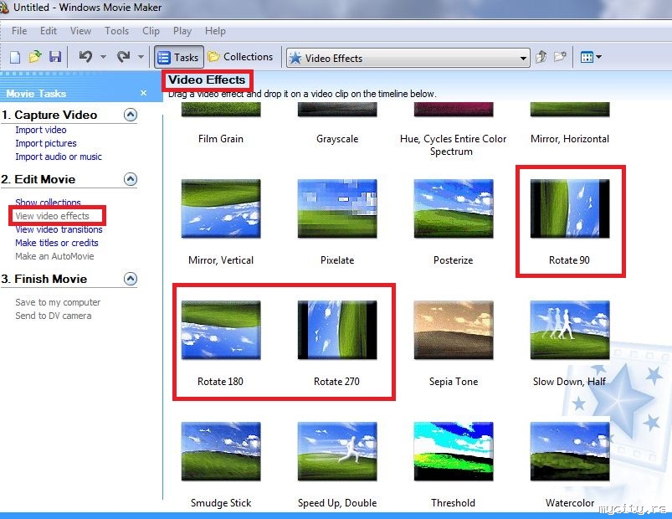This screenshot has height=519, width=672.
Task: Select the Rotate 270 effect thumbnail
Action: pos(337,330)
